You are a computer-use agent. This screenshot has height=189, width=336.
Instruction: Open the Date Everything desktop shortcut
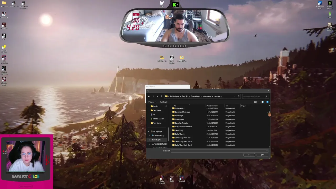coord(4,59)
